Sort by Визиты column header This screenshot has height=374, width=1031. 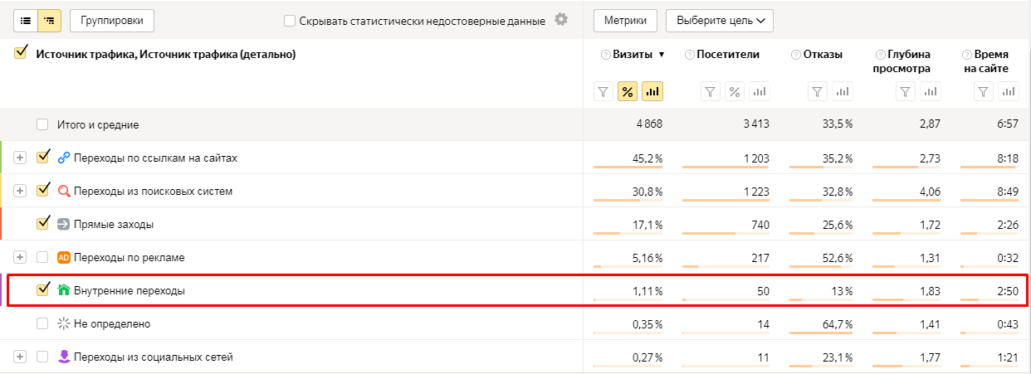tap(633, 55)
